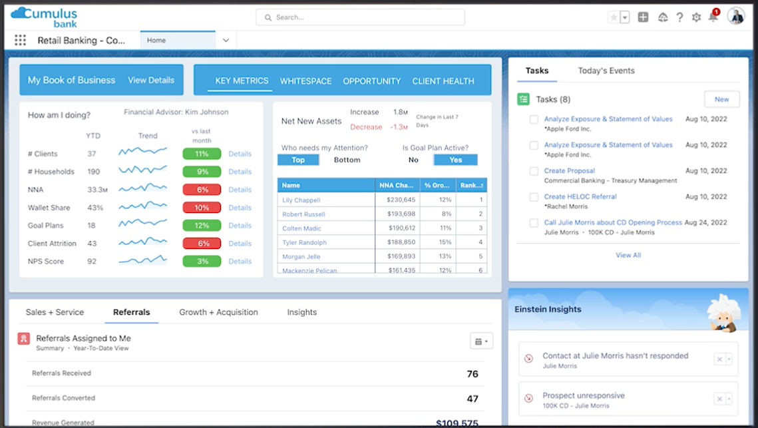Open Salesforce Setup gear icon
Viewport: 758px width, 428px height.
(x=695, y=17)
